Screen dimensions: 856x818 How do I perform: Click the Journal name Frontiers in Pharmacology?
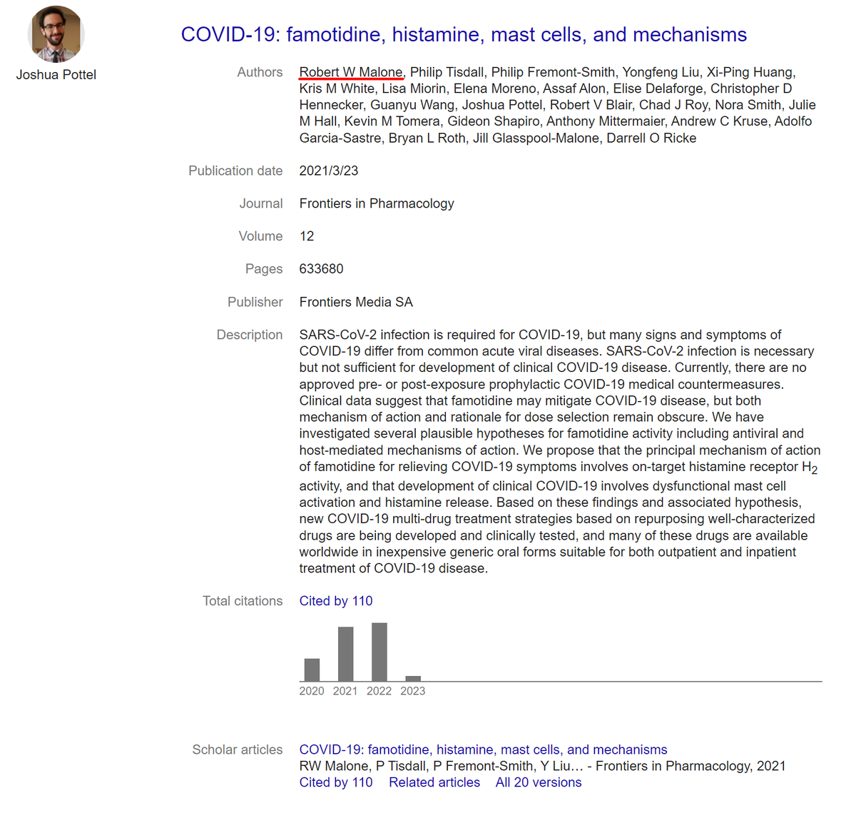(x=377, y=203)
